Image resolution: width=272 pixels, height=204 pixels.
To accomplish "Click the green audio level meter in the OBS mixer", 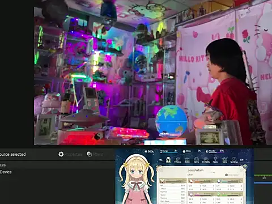I will (263, 176).
